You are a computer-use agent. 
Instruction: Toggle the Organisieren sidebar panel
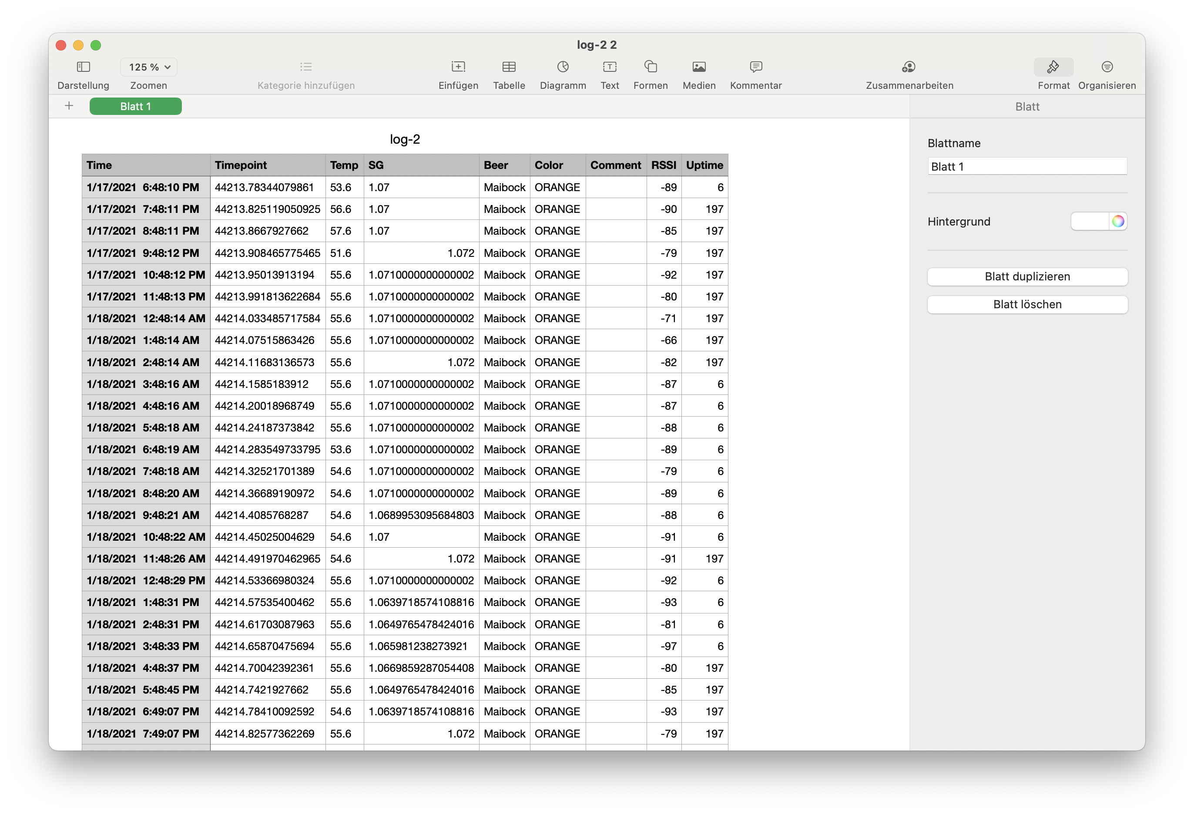click(1107, 67)
